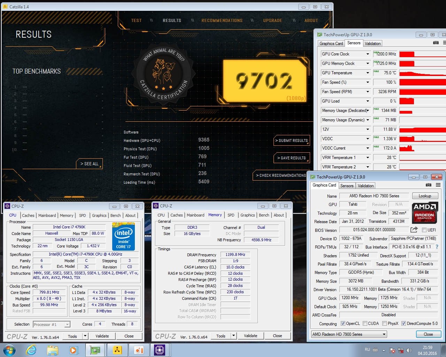Toggle PhysX checkbox
Image resolution: width=446 pixels, height=357 pixels.
pyautogui.click(x=384, y=324)
